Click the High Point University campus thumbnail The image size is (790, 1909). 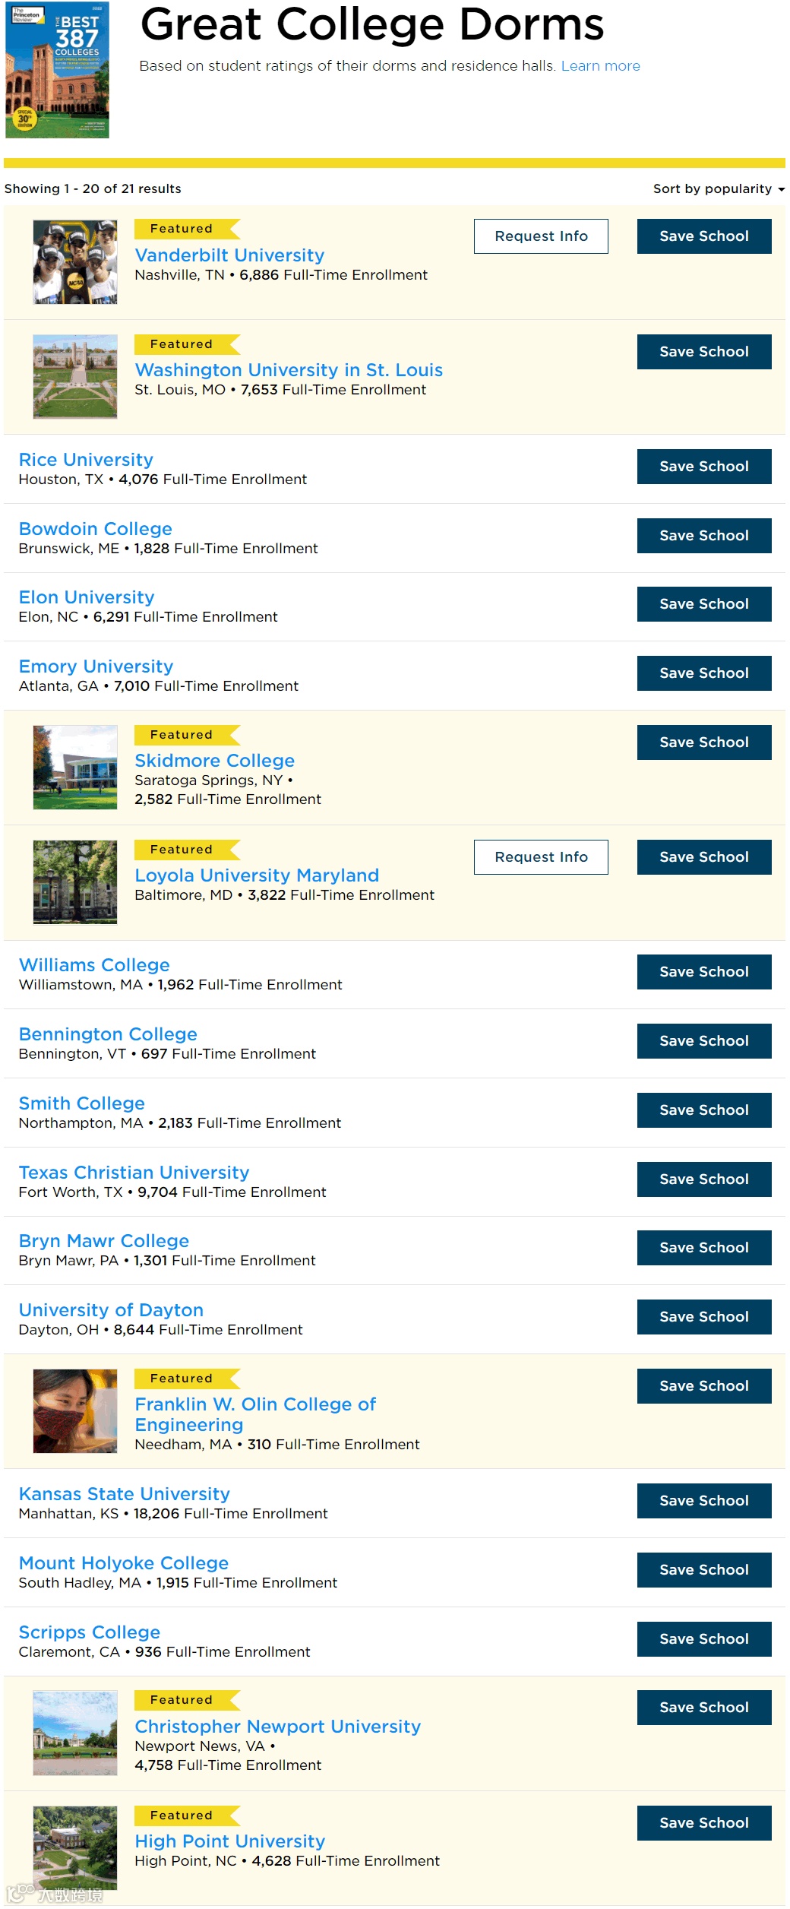[75, 1848]
